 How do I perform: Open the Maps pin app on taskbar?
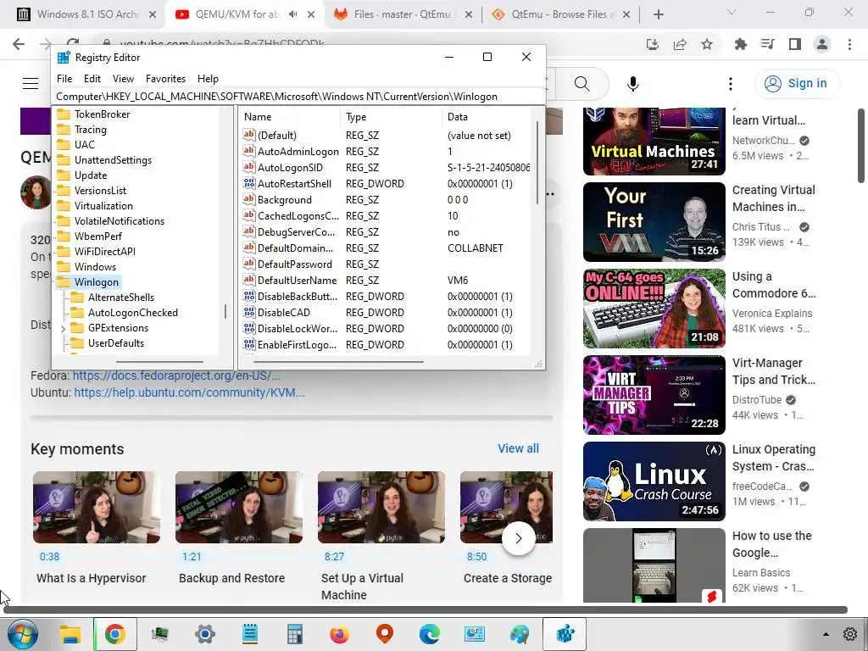pyautogui.click(x=384, y=634)
